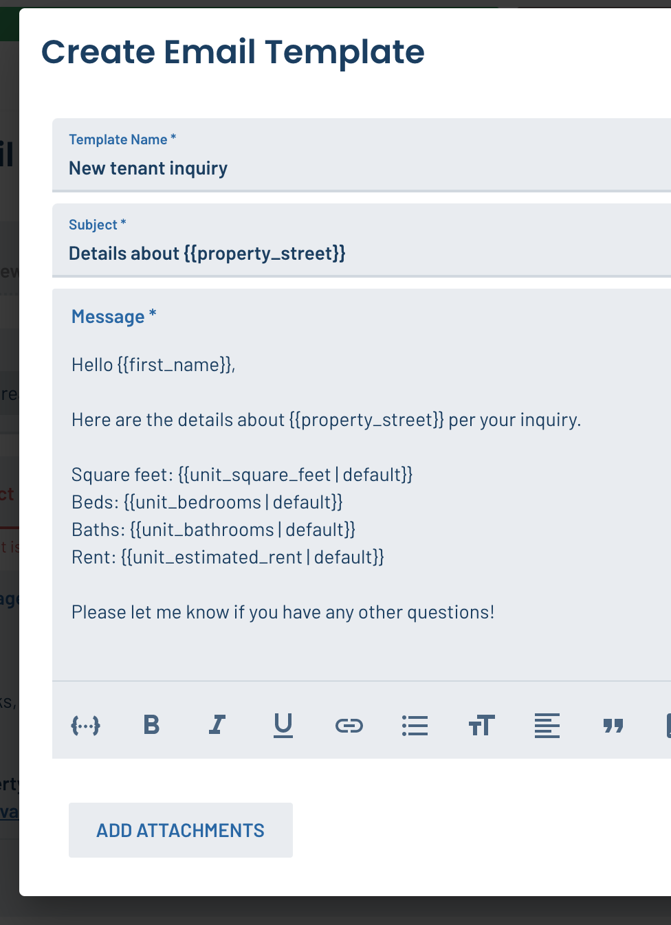The height and width of the screenshot is (925, 671).
Task: Click the 'Beds: {{unit_bedrooms | default}}' line
Action: point(207,502)
